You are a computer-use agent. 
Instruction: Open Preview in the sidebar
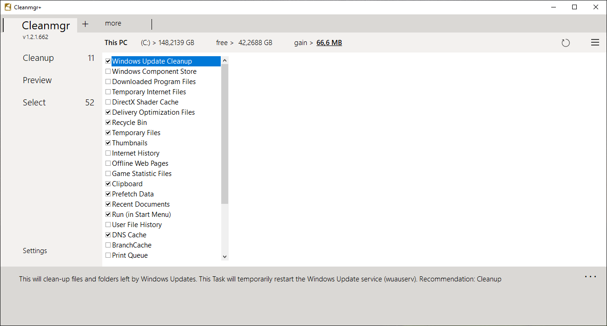(37, 80)
